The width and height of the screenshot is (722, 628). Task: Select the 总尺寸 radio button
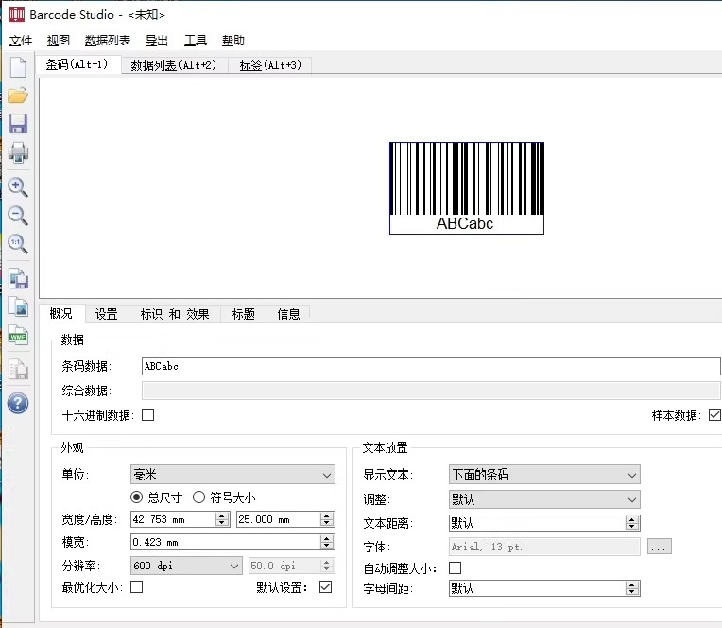[x=137, y=497]
